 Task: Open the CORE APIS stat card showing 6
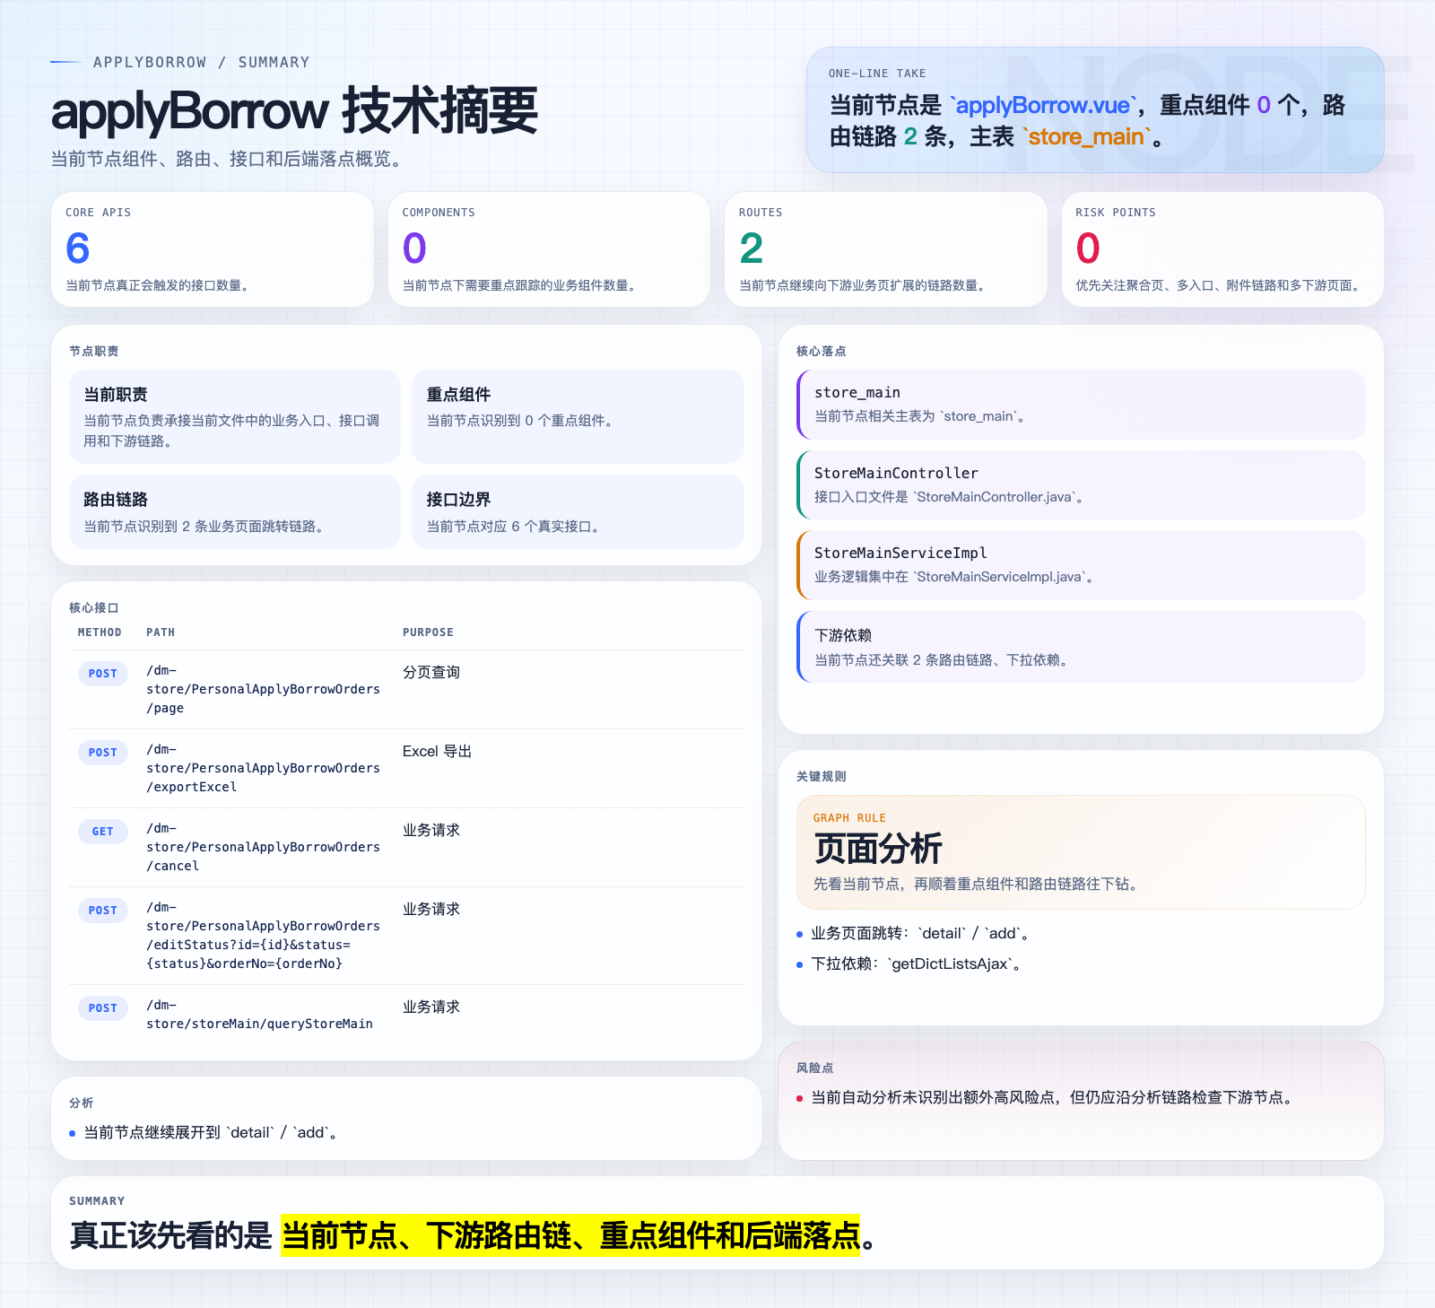coord(213,249)
